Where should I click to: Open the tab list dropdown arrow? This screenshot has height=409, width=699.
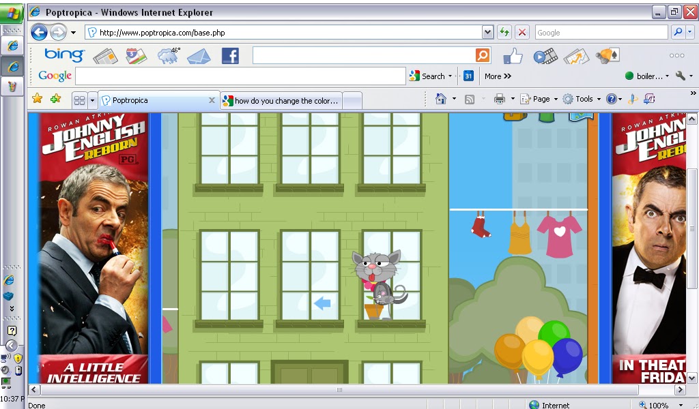(92, 101)
